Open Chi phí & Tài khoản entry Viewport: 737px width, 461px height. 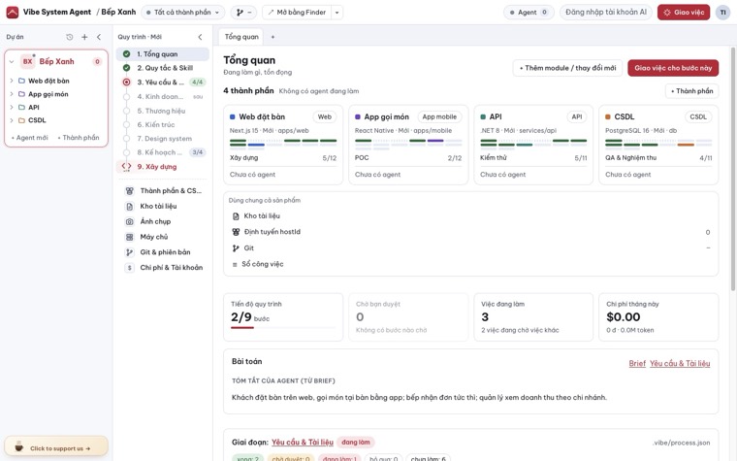[163, 268]
